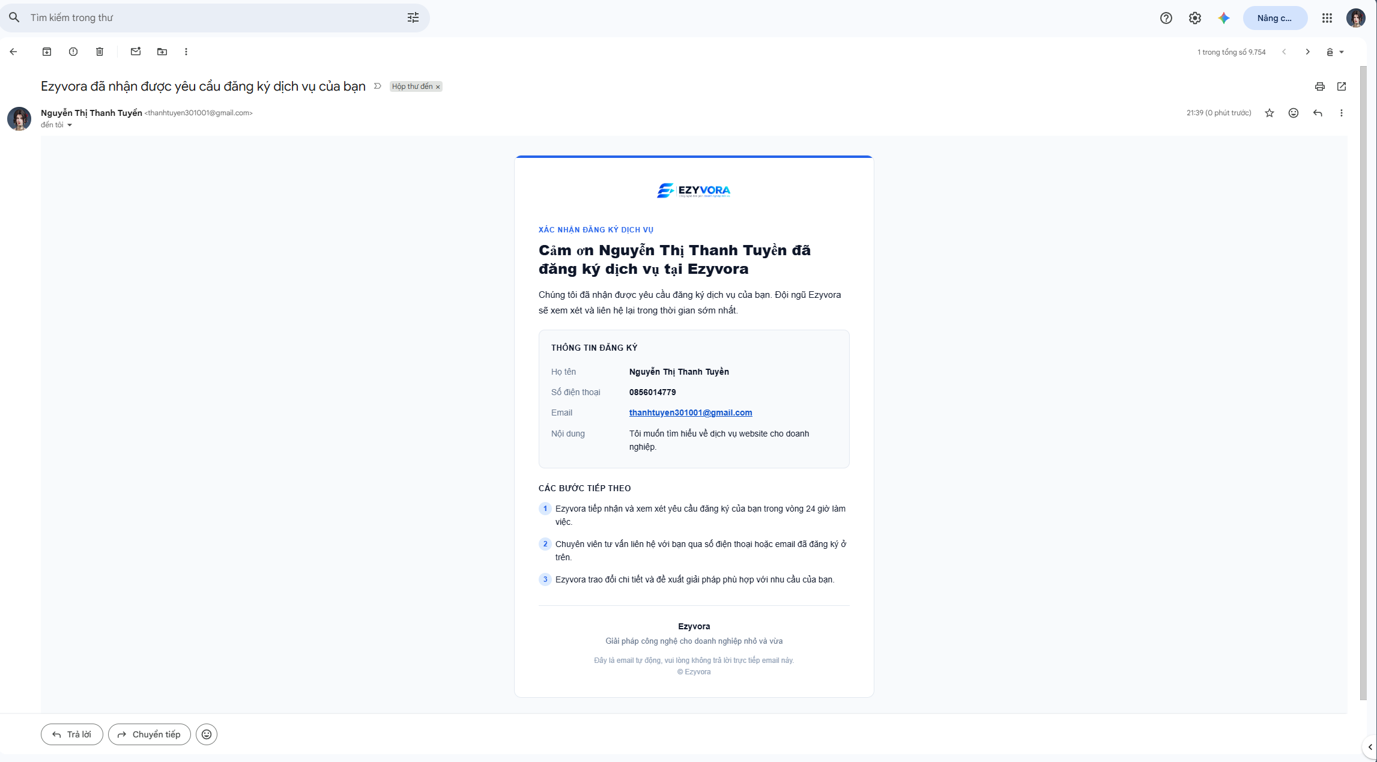1377x762 pixels.
Task: Click the 'THÔNG TIN ĐĂNG KÝ' section title
Action: point(595,348)
